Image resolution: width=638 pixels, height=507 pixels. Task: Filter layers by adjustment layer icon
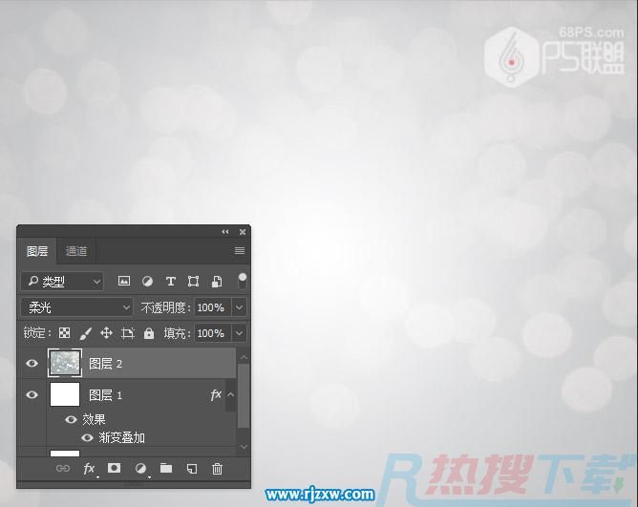(147, 281)
